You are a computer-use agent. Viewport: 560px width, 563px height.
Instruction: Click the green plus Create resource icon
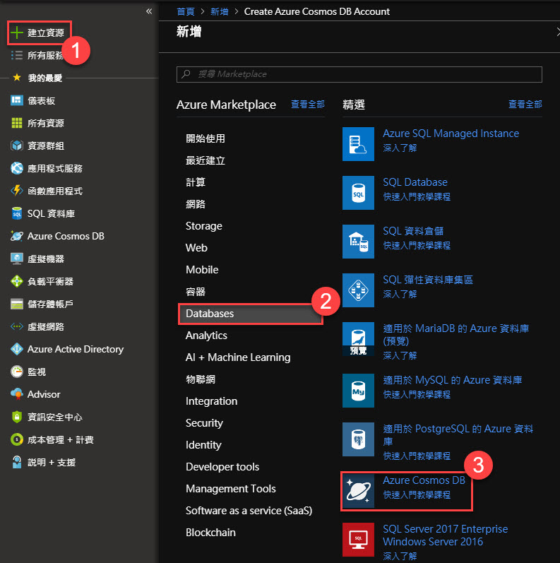click(16, 32)
